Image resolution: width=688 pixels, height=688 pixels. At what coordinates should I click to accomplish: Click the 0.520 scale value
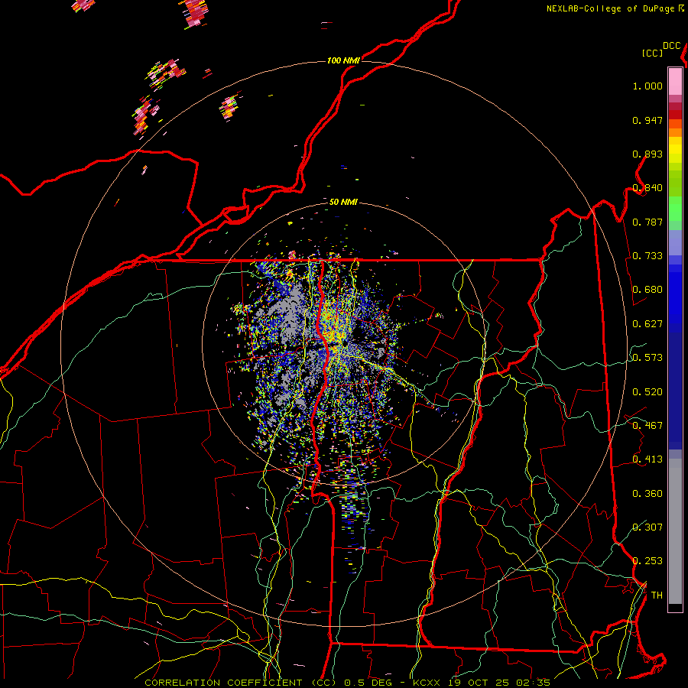pos(647,392)
